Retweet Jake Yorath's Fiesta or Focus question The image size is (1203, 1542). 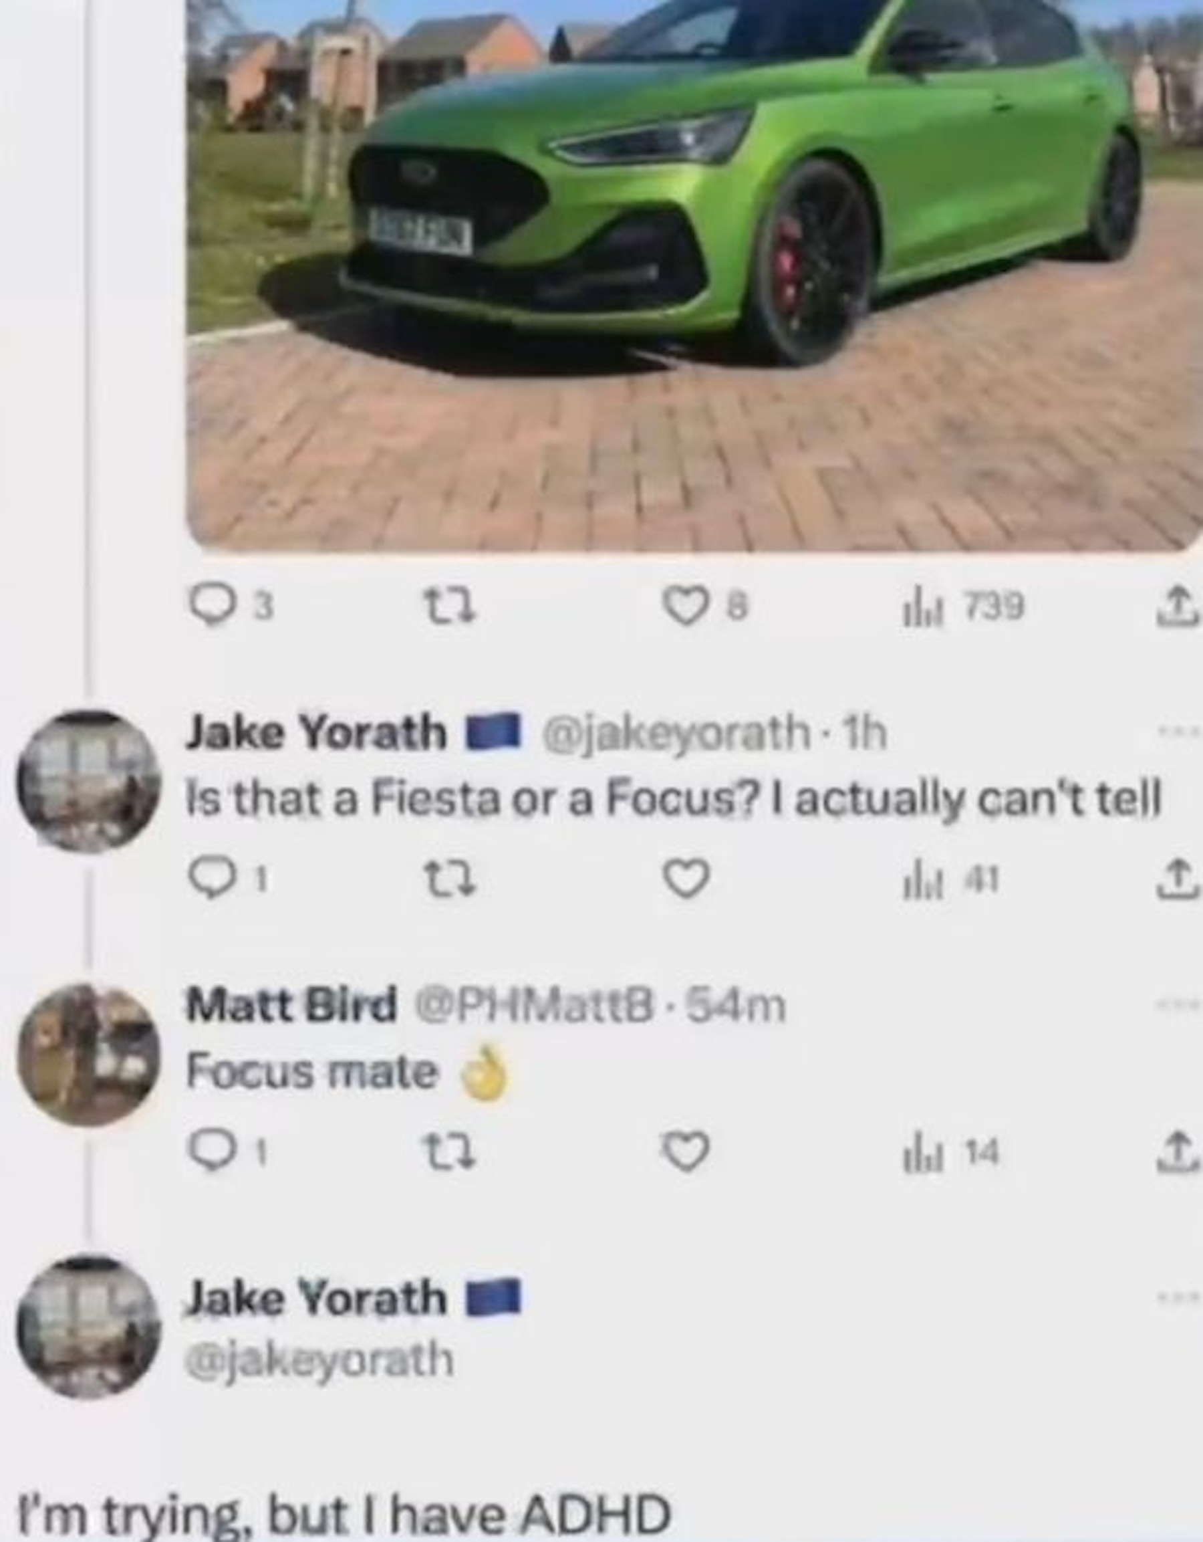coord(449,880)
